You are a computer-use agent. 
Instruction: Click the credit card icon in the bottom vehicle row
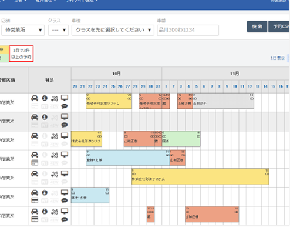[x=35, y=219]
